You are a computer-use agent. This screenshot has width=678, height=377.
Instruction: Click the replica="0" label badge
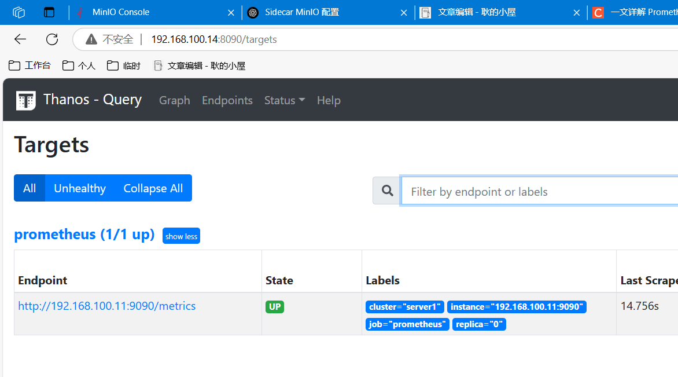(479, 324)
